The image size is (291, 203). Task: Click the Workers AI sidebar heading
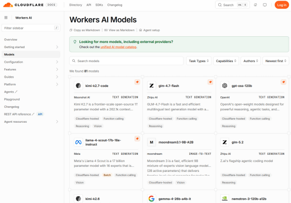pyautogui.click(x=23, y=18)
